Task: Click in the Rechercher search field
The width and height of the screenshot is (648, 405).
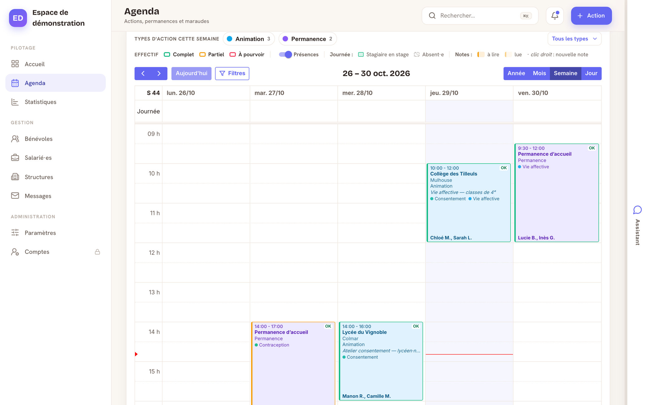Action: pos(480,16)
